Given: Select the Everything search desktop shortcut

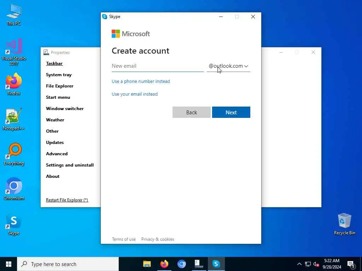Looking at the screenshot, I should (14, 154).
